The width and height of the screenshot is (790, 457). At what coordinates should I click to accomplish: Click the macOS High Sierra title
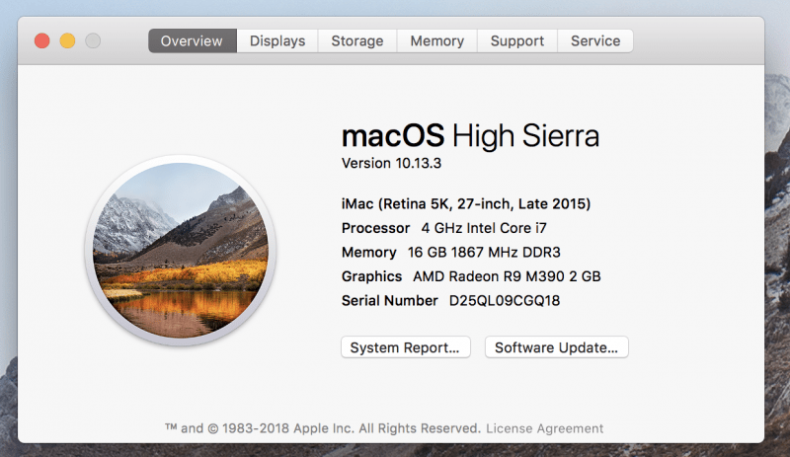471,135
